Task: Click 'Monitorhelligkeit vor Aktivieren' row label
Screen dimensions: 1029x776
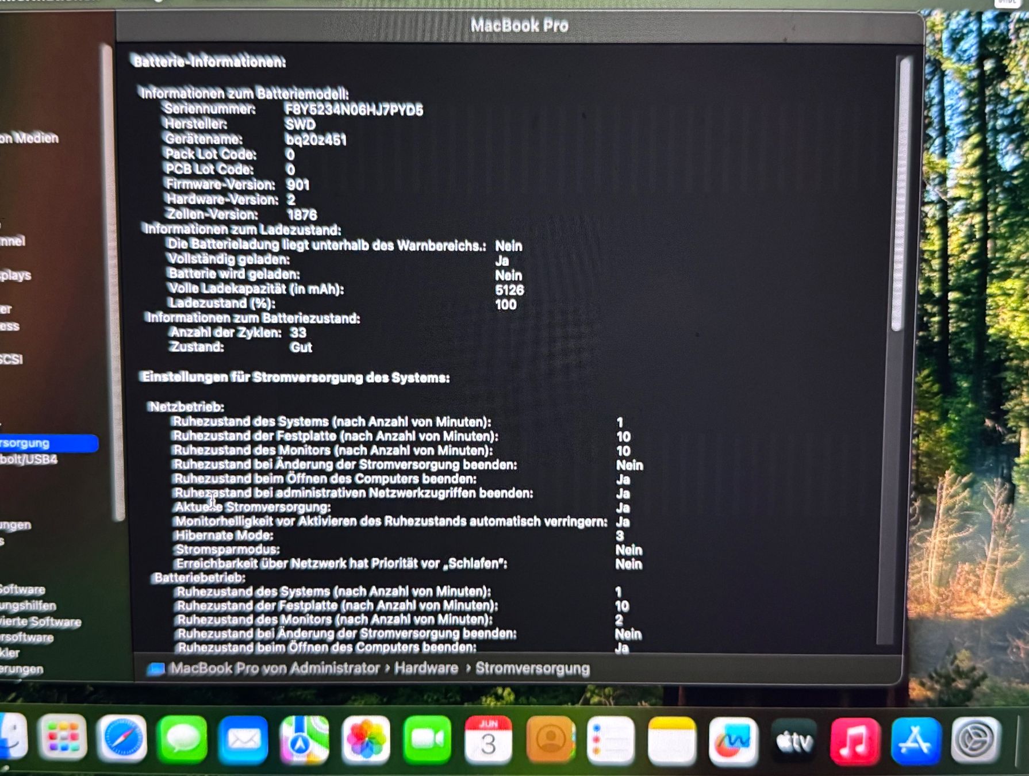Action: coord(391,521)
